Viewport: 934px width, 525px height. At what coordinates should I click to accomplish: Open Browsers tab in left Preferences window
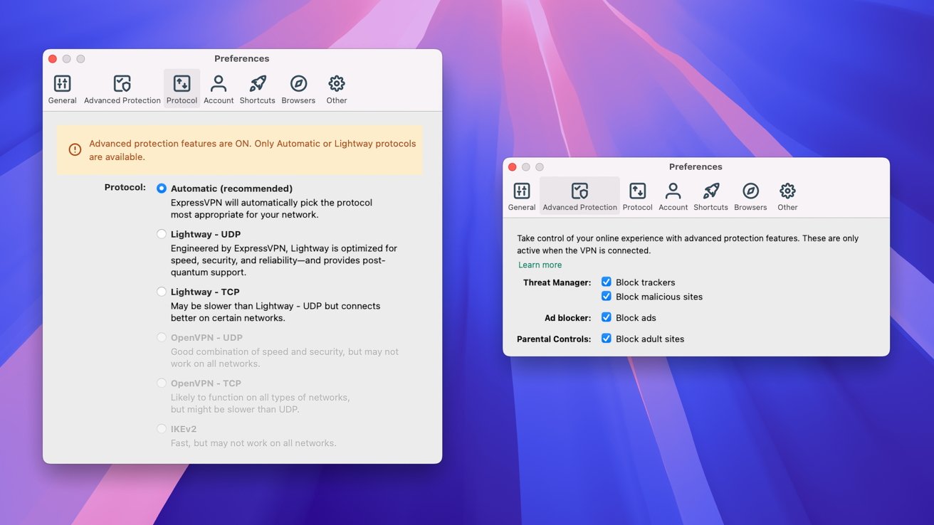298,90
